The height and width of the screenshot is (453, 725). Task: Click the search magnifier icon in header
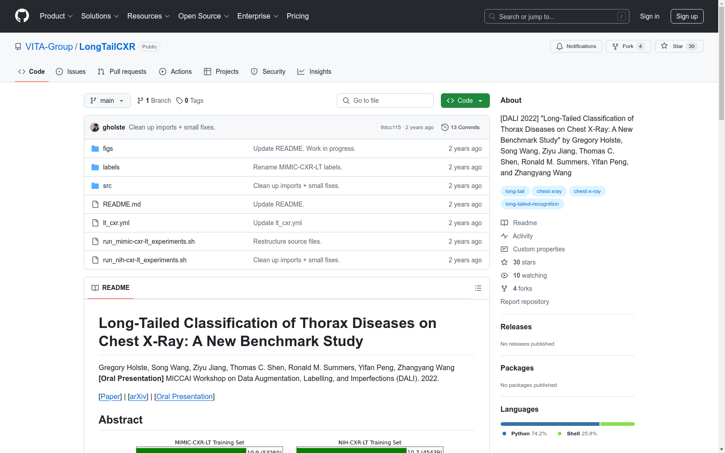pos(492,16)
